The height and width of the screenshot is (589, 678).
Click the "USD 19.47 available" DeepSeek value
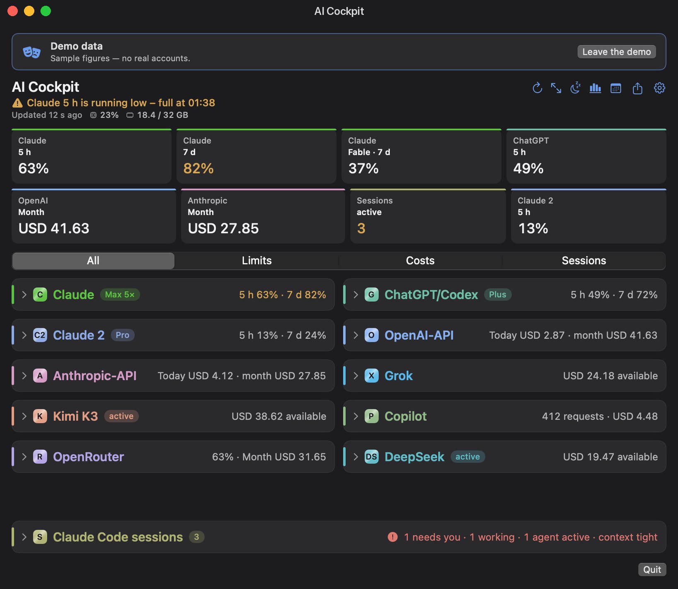(610, 457)
